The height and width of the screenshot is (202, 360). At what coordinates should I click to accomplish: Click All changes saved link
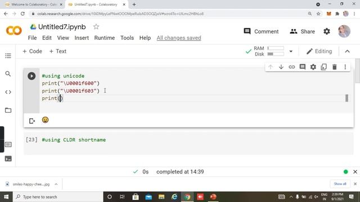pyautogui.click(x=179, y=38)
